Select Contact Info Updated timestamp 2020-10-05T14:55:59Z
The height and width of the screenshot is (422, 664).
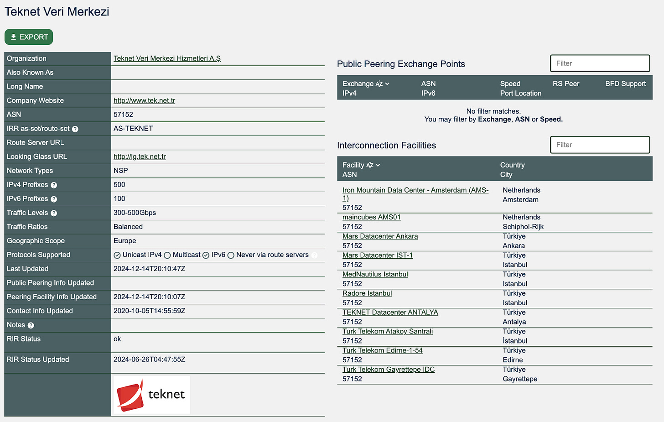point(150,311)
